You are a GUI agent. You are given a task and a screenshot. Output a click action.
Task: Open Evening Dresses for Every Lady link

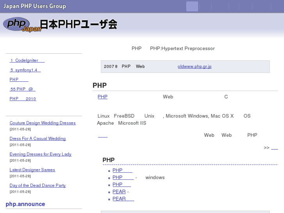coord(41,154)
